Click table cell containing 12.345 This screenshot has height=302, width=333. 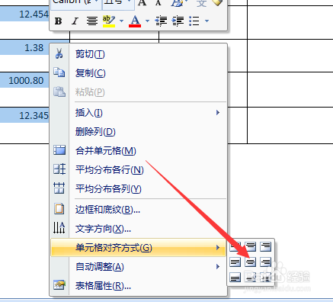click(24, 125)
